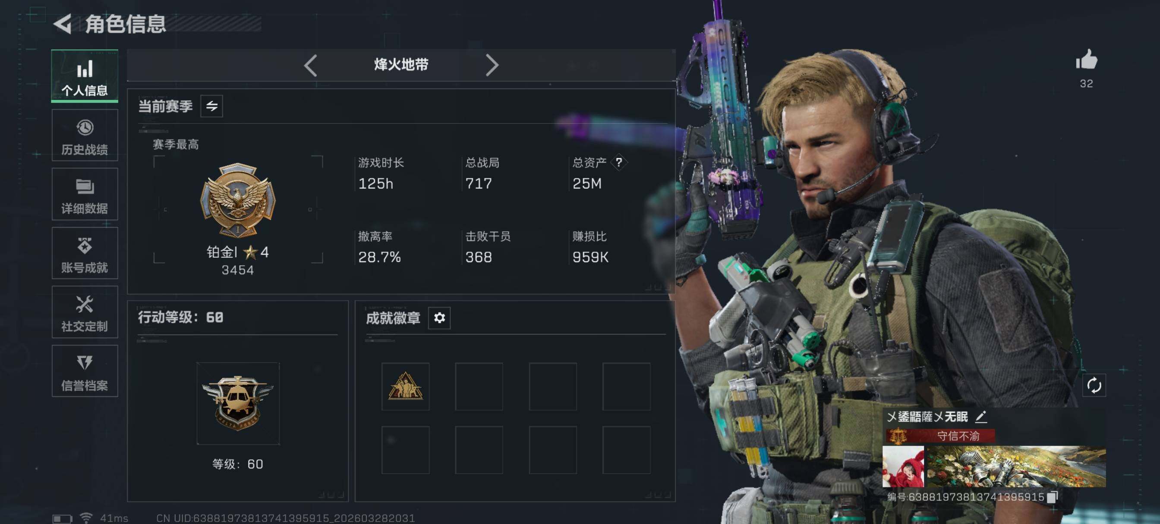Viewport: 1160px width, 524px height.
Task: Open the 历史战绩 tab
Action: click(85, 135)
